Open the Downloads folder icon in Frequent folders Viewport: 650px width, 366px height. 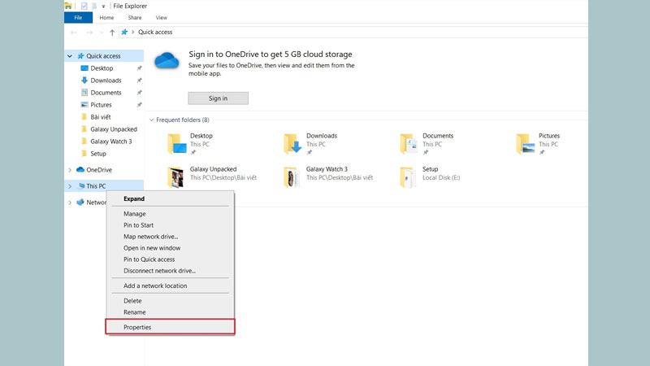pyautogui.click(x=292, y=145)
